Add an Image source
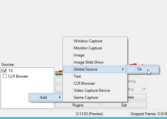The image size is (167, 119). [x=95, y=55]
